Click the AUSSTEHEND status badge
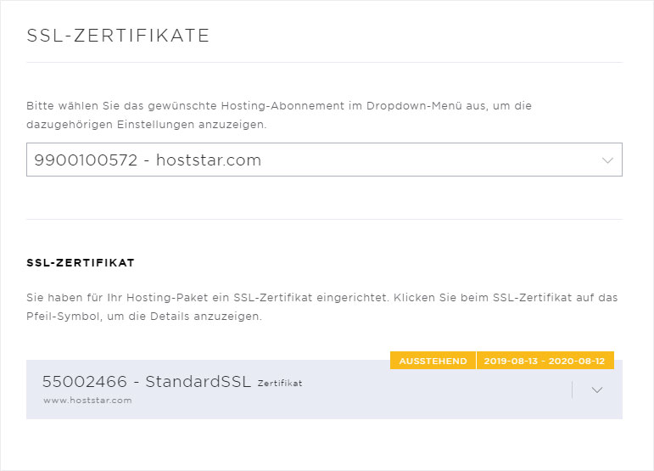The image size is (654, 471). tap(433, 361)
